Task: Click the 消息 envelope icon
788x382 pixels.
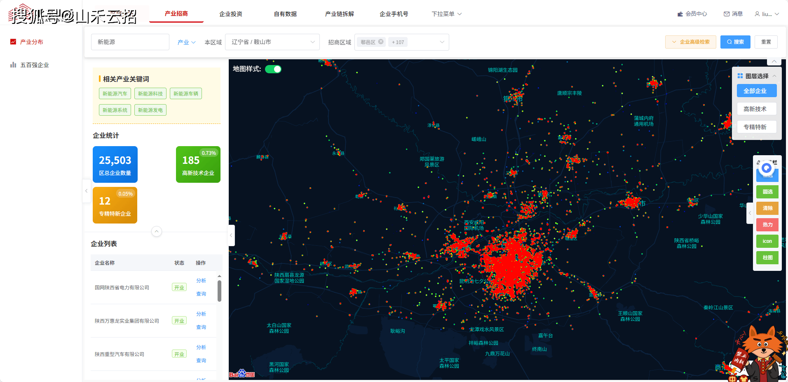Action: coord(727,14)
